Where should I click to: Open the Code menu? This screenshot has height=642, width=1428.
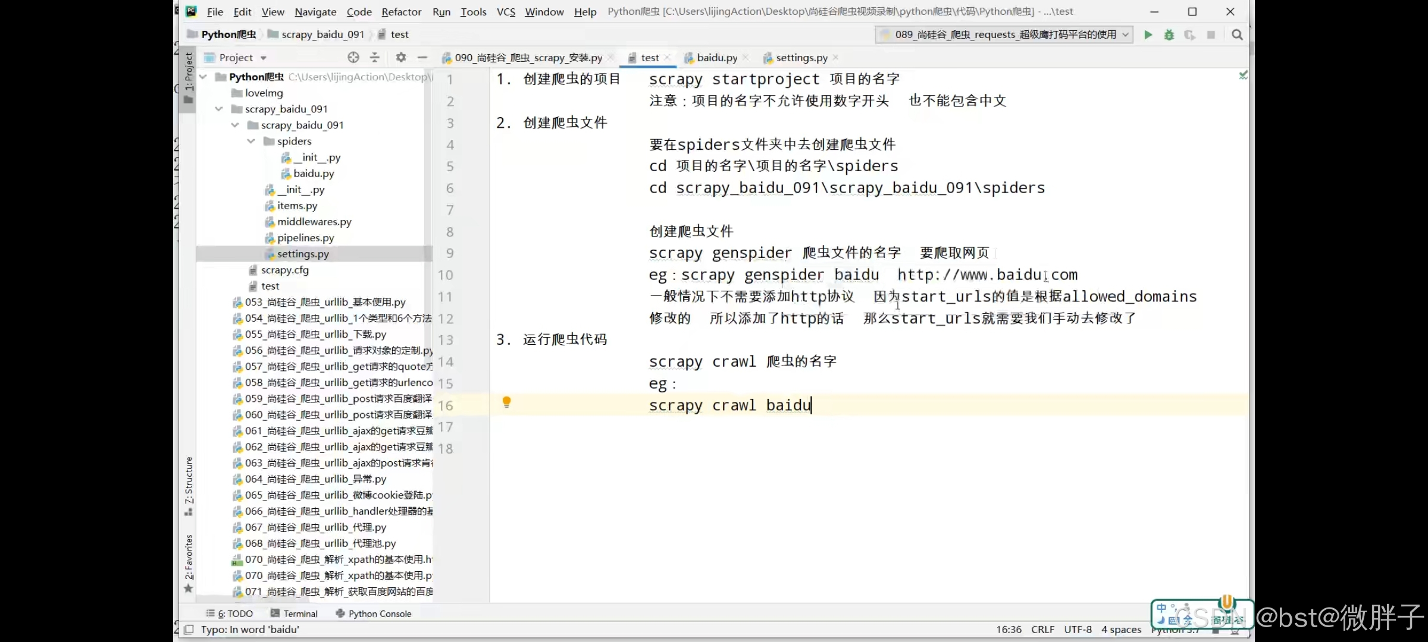pos(359,11)
